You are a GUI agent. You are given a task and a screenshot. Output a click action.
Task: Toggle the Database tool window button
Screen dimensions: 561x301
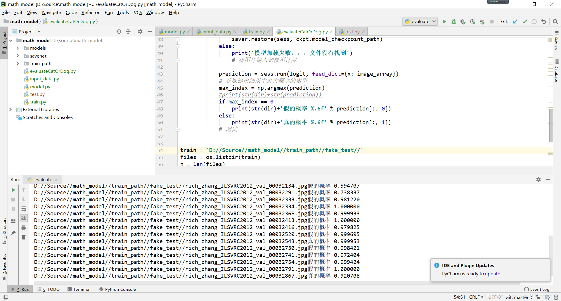click(x=557, y=70)
